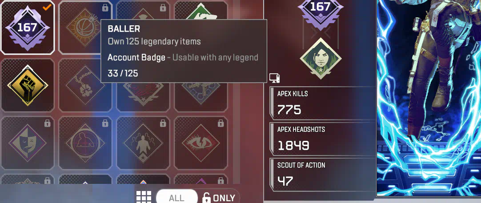Click the legend banner frame artwork
This screenshot has height=203, width=481.
point(429,98)
